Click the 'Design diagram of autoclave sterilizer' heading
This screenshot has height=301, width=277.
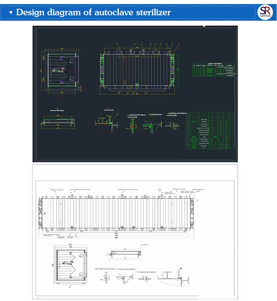point(93,13)
